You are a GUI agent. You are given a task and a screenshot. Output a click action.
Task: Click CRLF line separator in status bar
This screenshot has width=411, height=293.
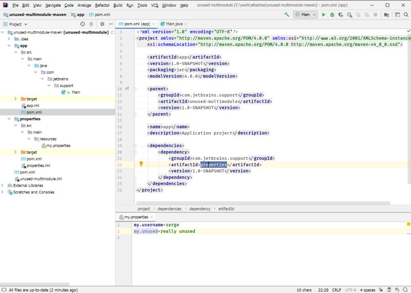(x=337, y=290)
